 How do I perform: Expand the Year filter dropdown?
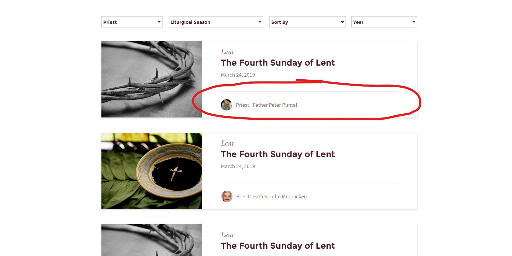click(384, 22)
